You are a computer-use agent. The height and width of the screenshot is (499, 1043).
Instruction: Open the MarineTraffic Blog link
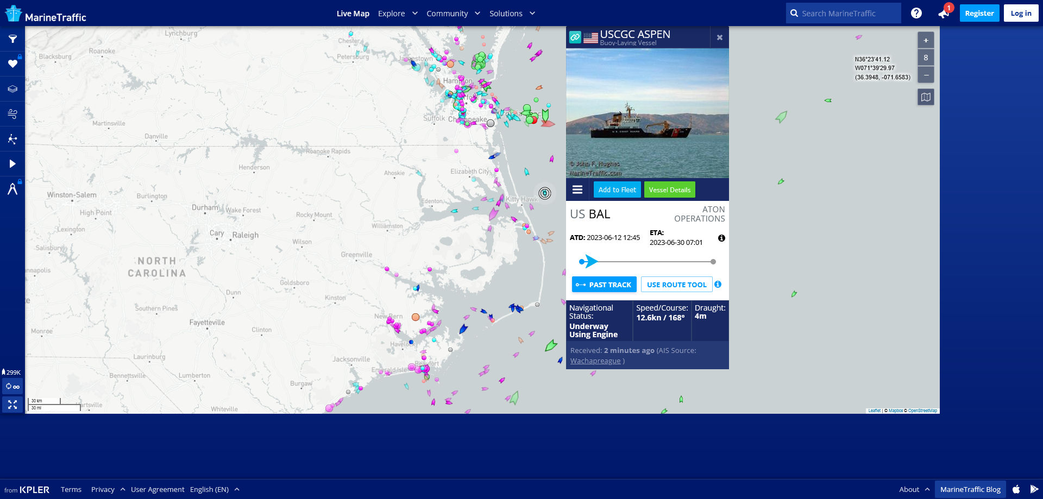[970, 489]
